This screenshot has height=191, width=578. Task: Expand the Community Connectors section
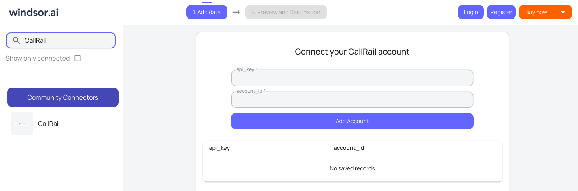[x=63, y=97]
